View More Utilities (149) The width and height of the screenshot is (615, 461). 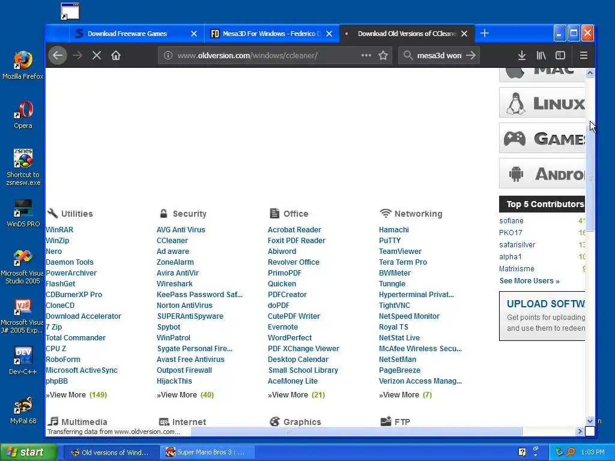[76, 395]
